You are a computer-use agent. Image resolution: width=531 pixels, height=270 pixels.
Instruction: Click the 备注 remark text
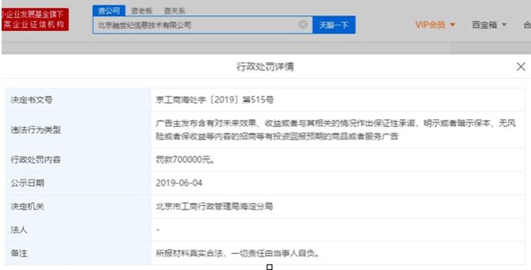click(x=237, y=253)
